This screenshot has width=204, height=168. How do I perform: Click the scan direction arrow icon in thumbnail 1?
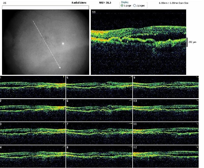63,77
